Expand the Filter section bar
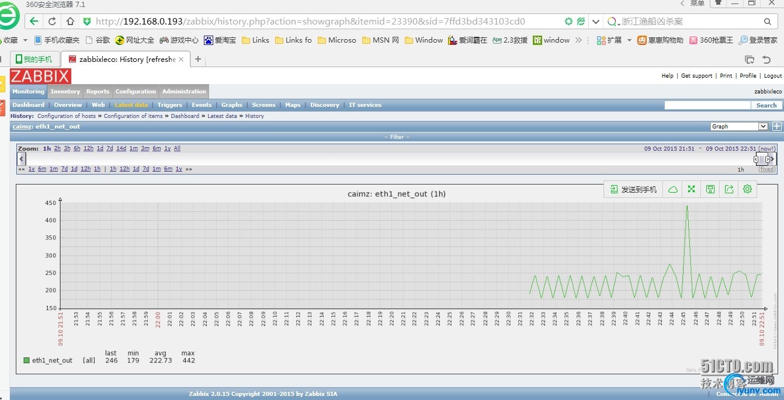This screenshot has height=400, width=784. (x=397, y=137)
